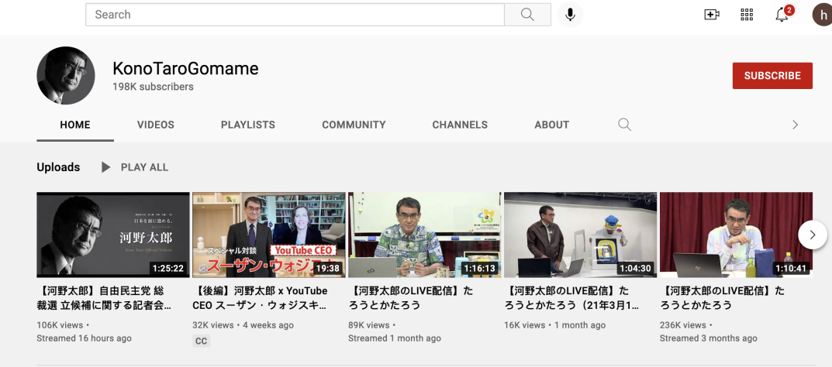The width and height of the screenshot is (832, 367).
Task: Click the channel search magnifier icon
Action: point(624,125)
